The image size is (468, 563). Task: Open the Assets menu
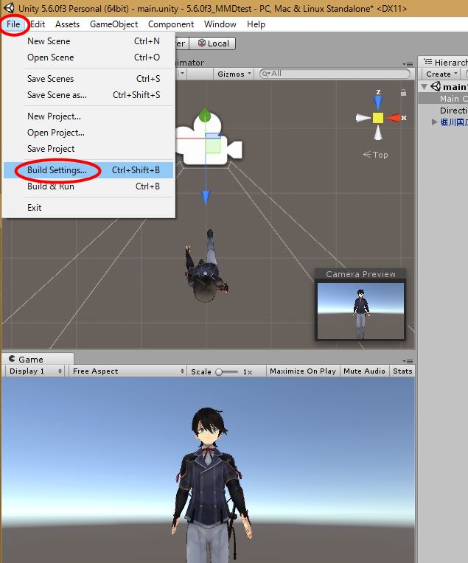coord(67,24)
